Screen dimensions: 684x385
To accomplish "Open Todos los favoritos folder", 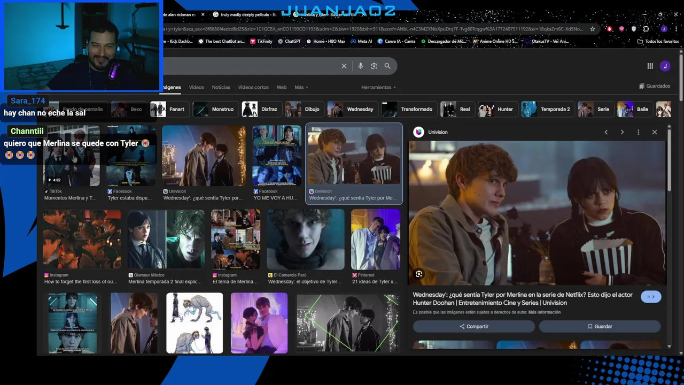I will point(658,41).
